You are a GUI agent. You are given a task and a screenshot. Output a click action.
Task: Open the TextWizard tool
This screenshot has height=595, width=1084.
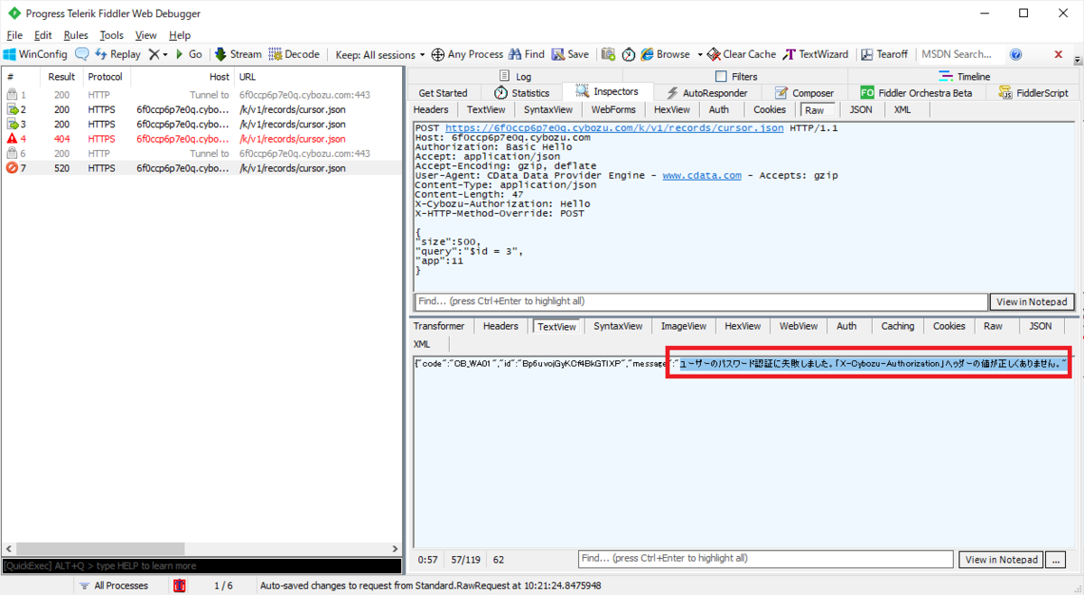(x=816, y=54)
